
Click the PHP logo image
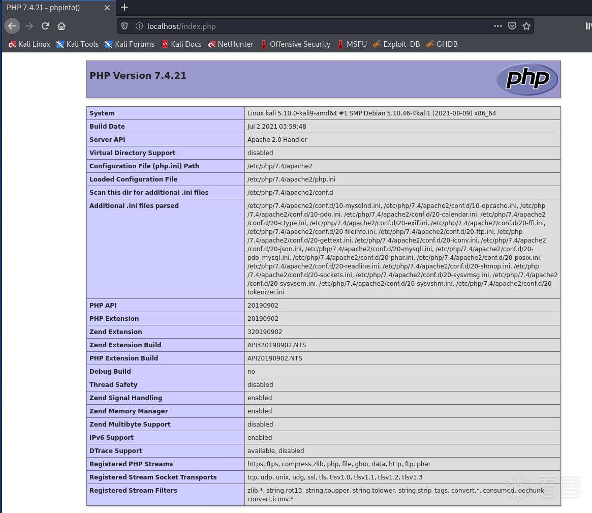pos(527,79)
